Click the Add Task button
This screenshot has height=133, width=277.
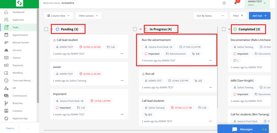259,16
